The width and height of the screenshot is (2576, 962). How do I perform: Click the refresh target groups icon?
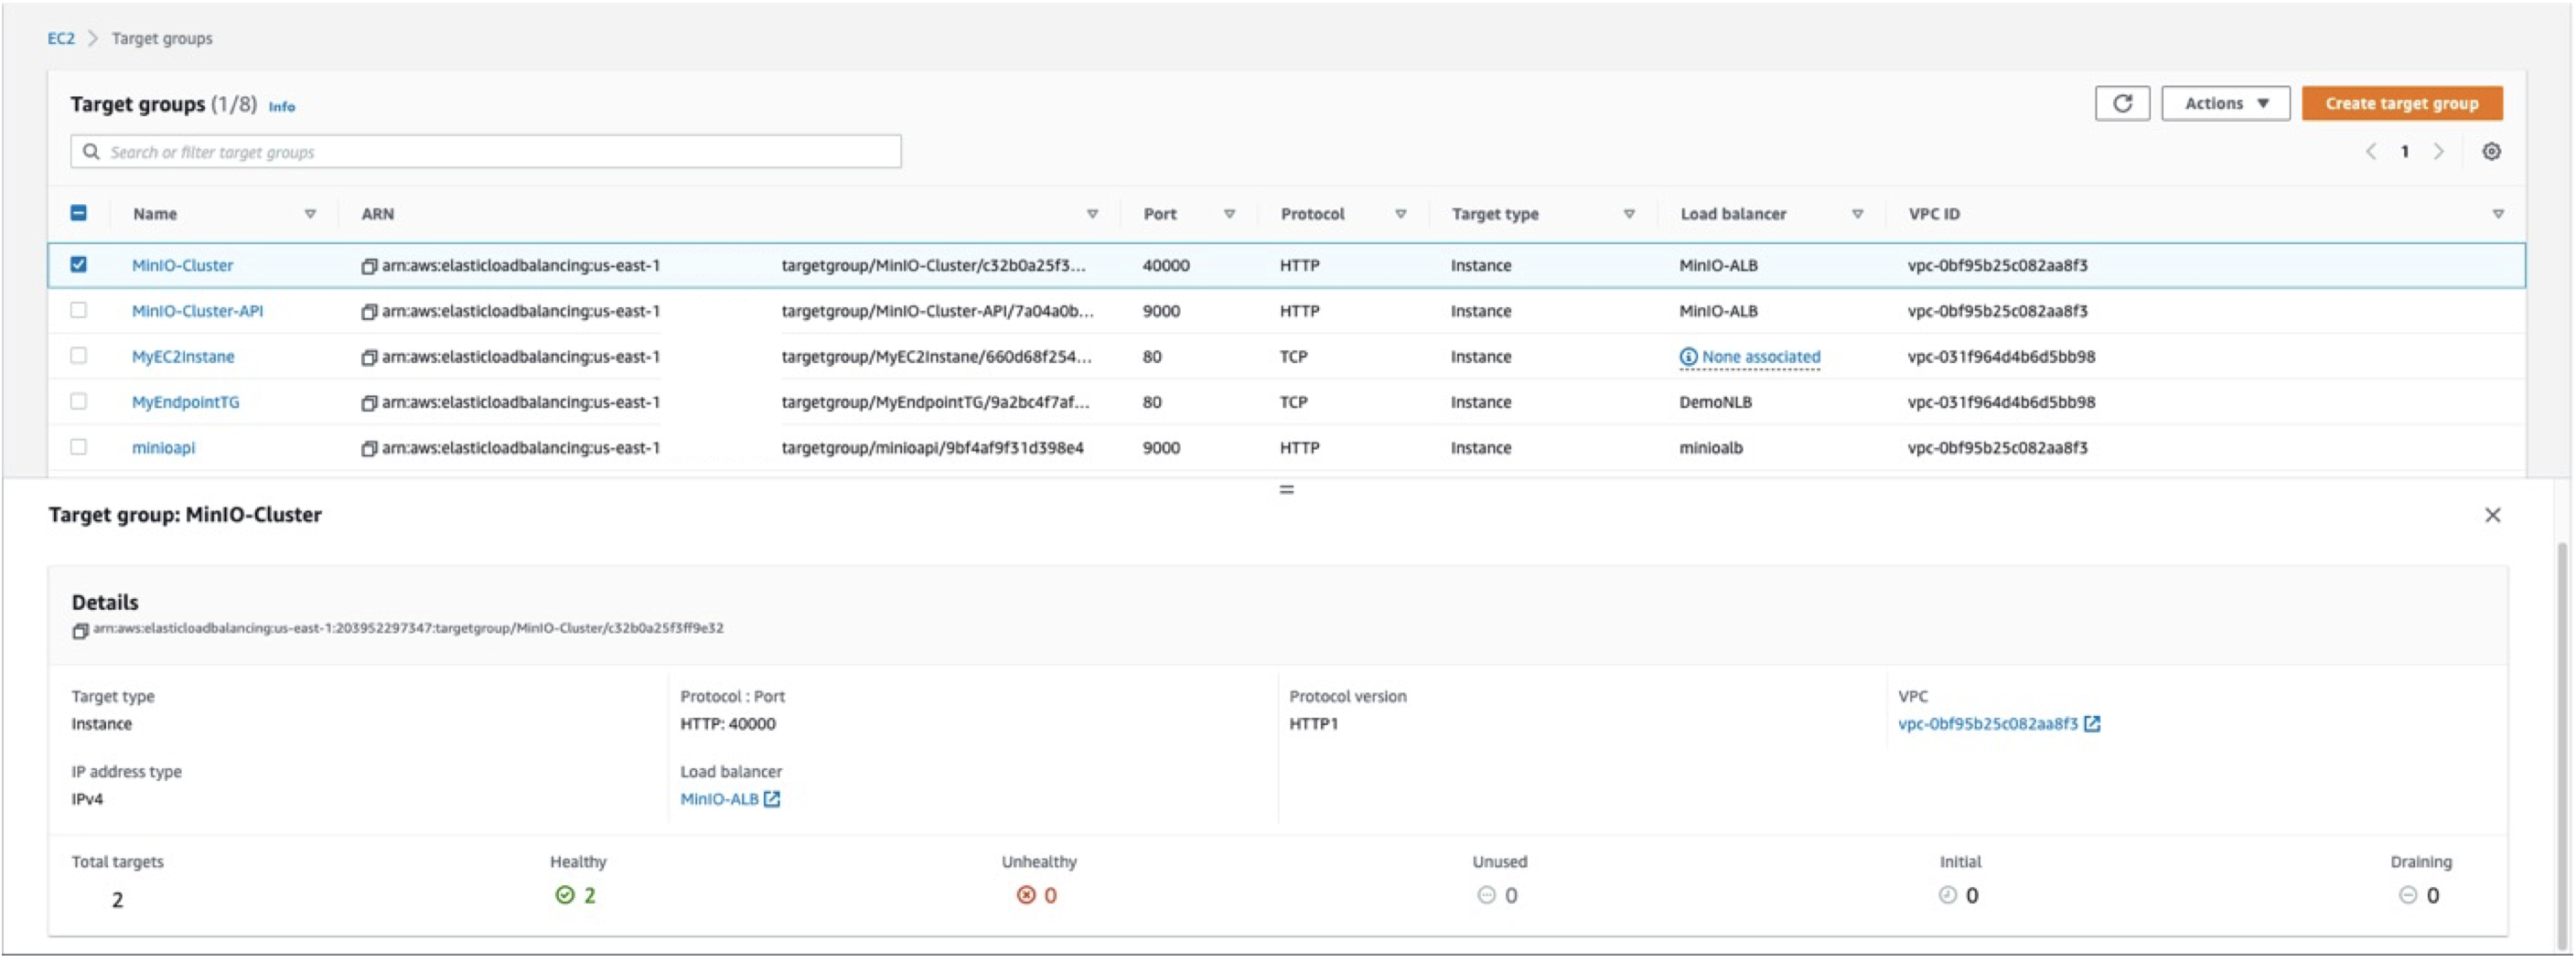(x=2121, y=104)
